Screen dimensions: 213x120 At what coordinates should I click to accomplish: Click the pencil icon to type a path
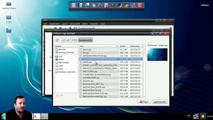tap(57, 40)
